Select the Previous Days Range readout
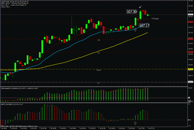 pos(20,3)
